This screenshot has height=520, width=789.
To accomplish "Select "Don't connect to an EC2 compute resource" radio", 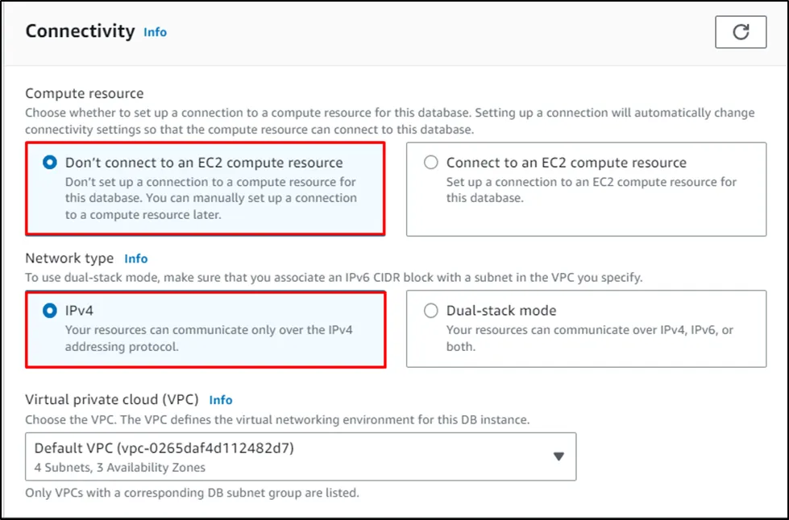I will (x=50, y=163).
